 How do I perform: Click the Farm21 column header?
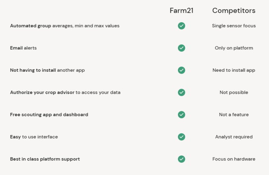181,10
